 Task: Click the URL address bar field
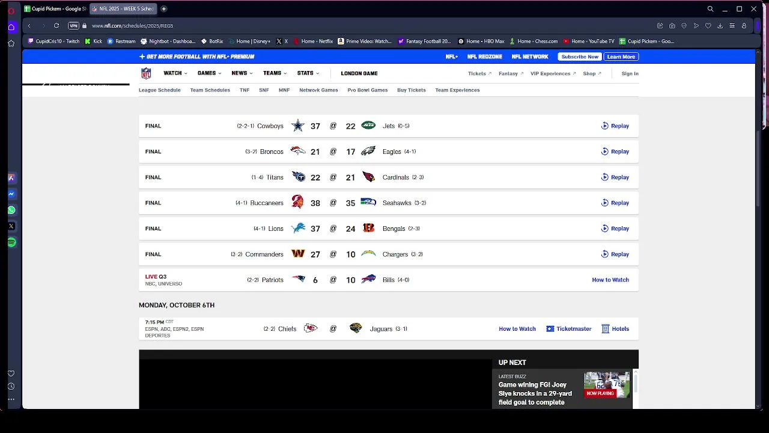coord(360,26)
